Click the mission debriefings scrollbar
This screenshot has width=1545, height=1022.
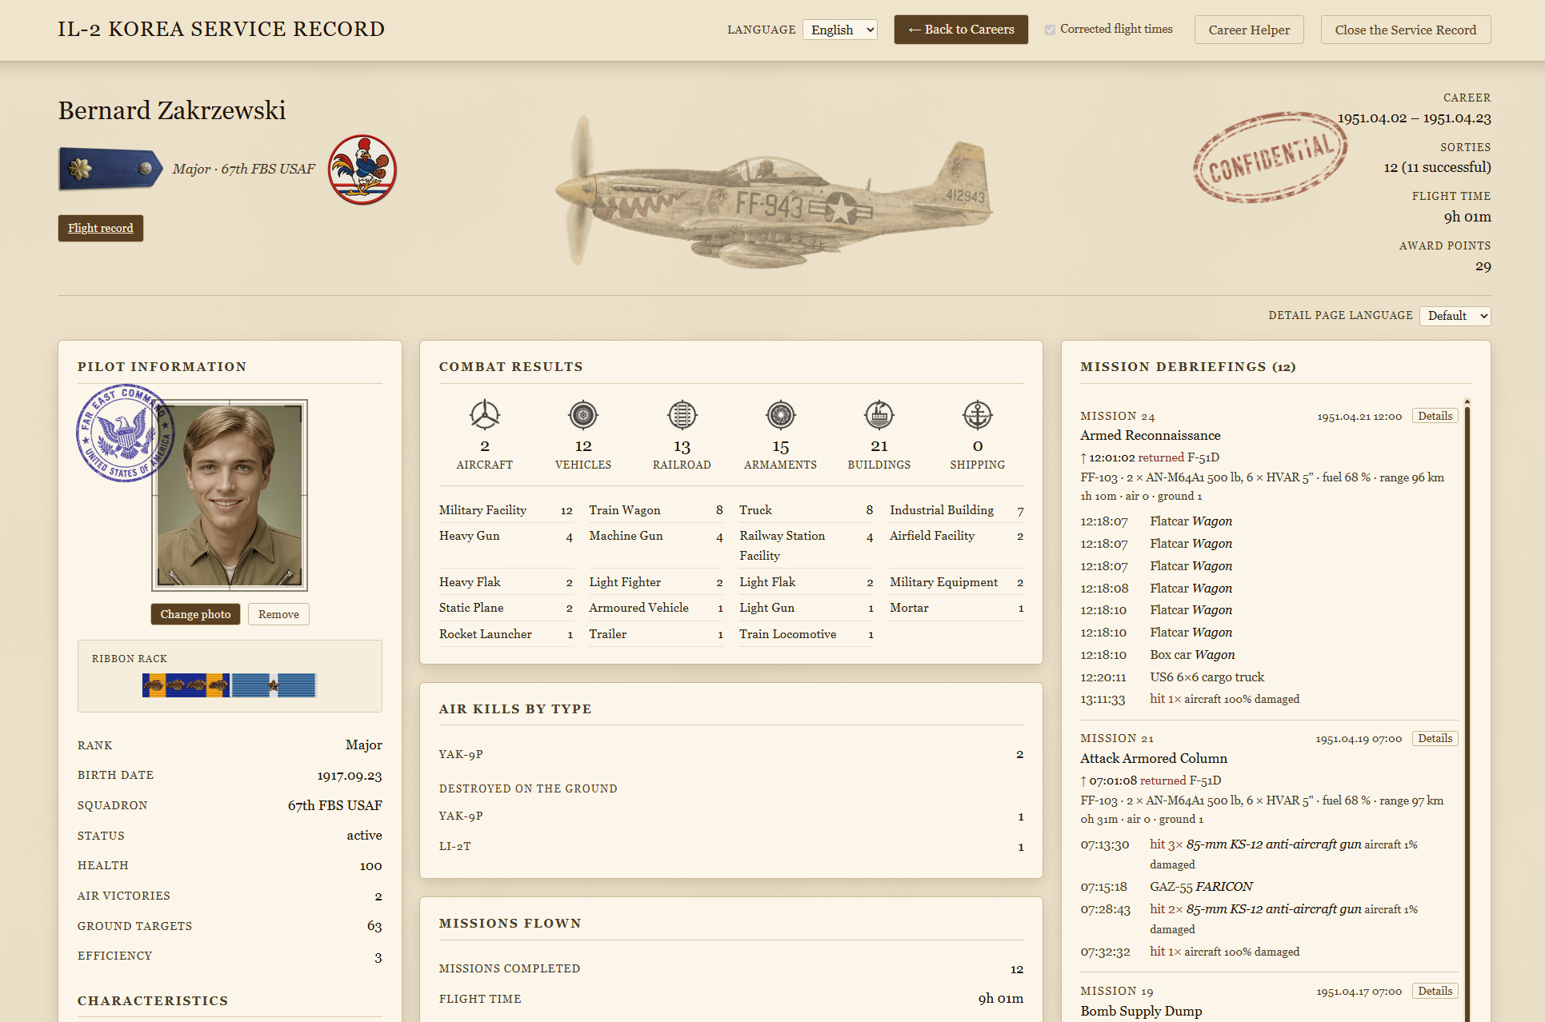pos(1467,710)
